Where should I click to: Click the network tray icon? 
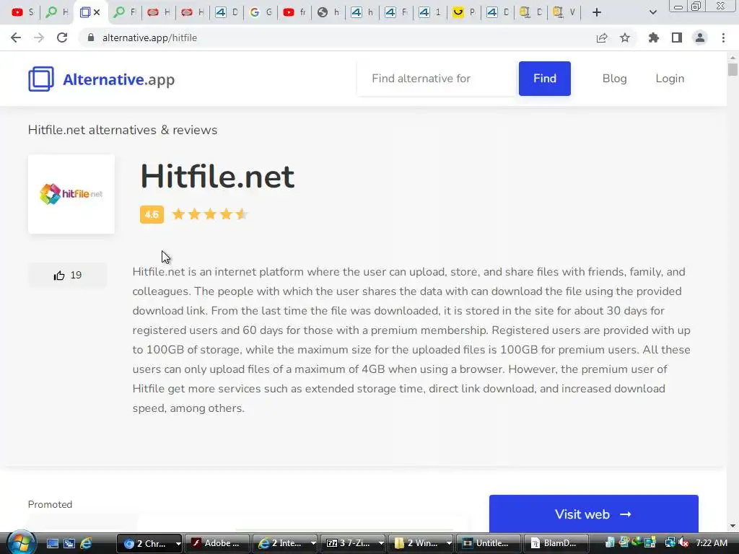(x=670, y=542)
